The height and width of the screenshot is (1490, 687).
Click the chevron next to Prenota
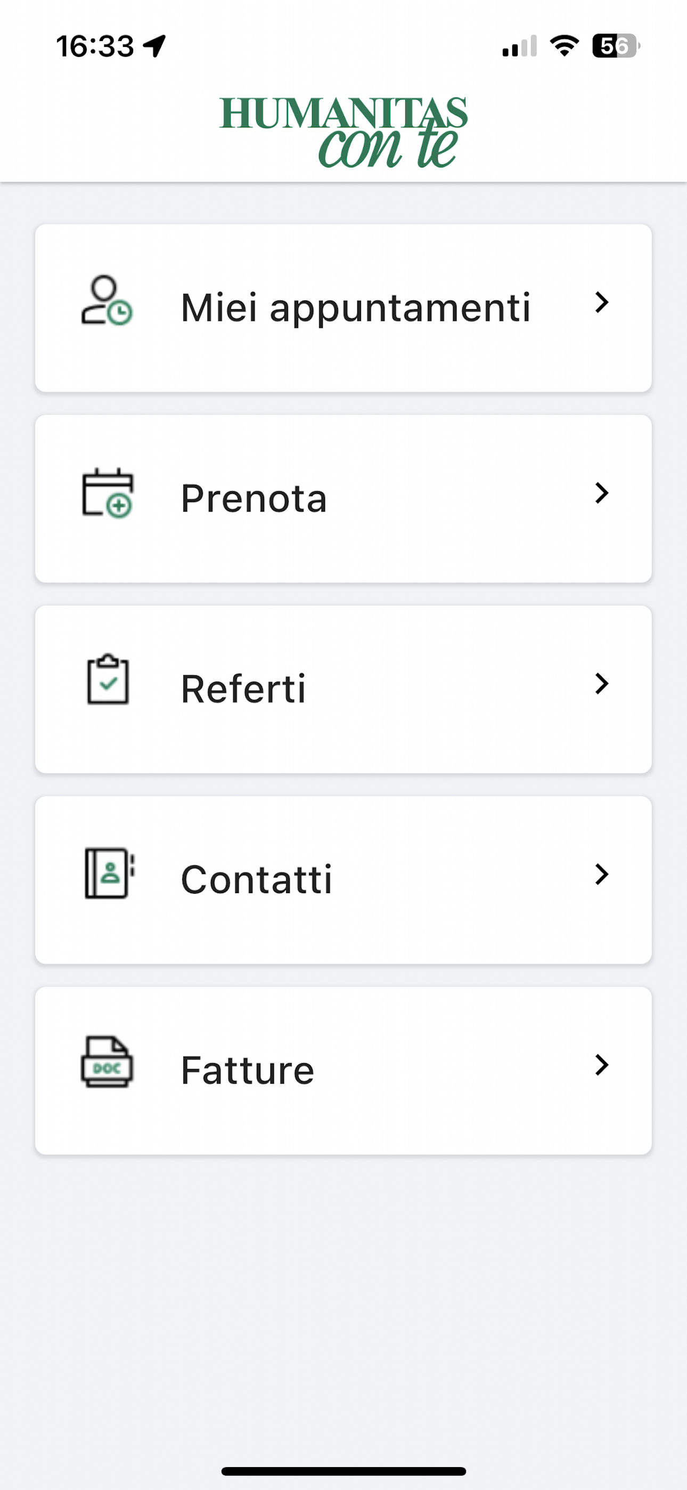pos(601,493)
